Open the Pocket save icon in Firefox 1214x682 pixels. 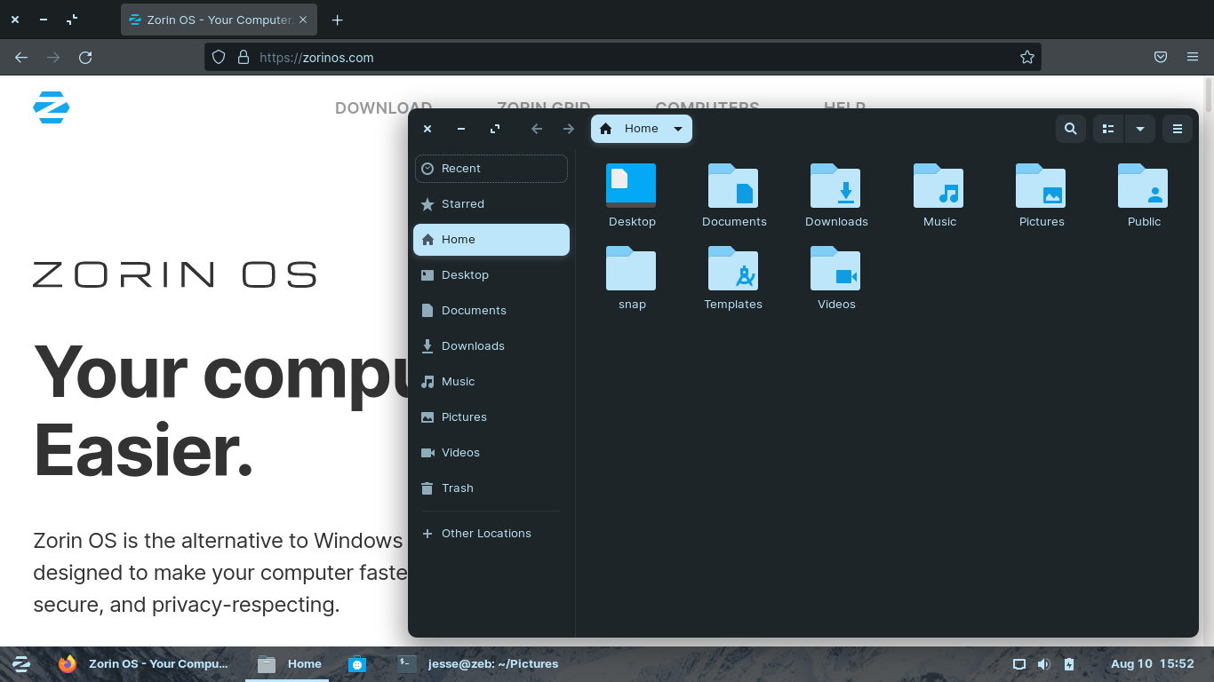click(1161, 57)
